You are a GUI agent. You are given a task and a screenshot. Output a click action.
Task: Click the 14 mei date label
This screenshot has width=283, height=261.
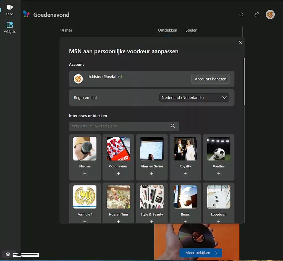tap(66, 30)
